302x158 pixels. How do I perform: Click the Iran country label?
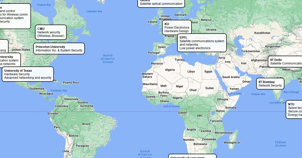tap(244, 63)
